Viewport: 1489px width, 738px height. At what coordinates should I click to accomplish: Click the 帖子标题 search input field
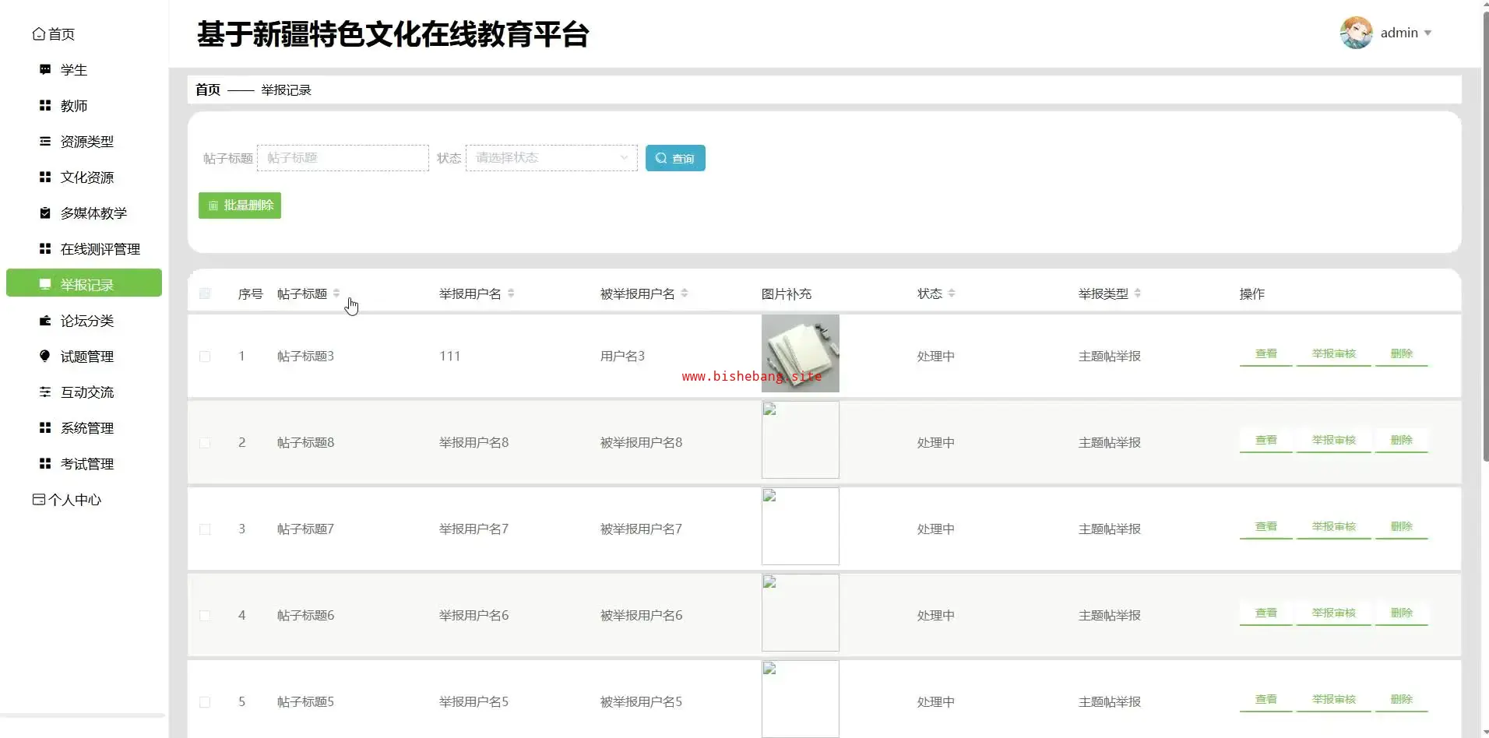[x=343, y=158]
